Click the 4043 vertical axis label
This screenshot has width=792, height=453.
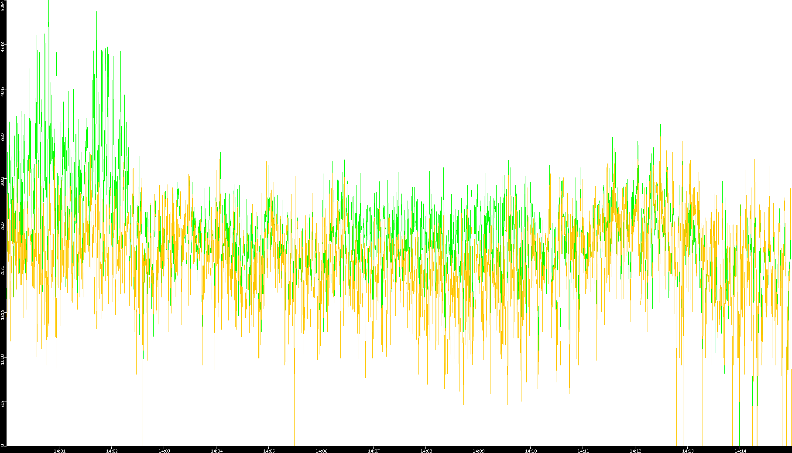pyautogui.click(x=3, y=92)
